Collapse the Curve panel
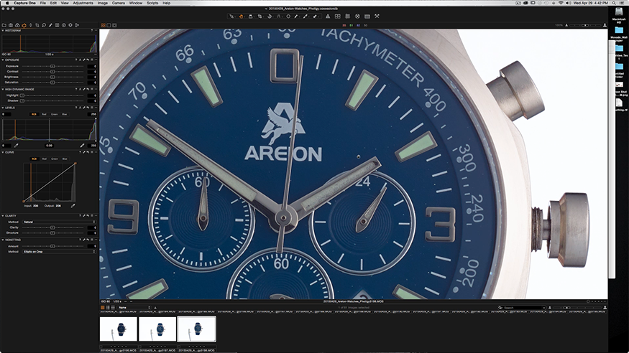The width and height of the screenshot is (629, 353). point(3,152)
